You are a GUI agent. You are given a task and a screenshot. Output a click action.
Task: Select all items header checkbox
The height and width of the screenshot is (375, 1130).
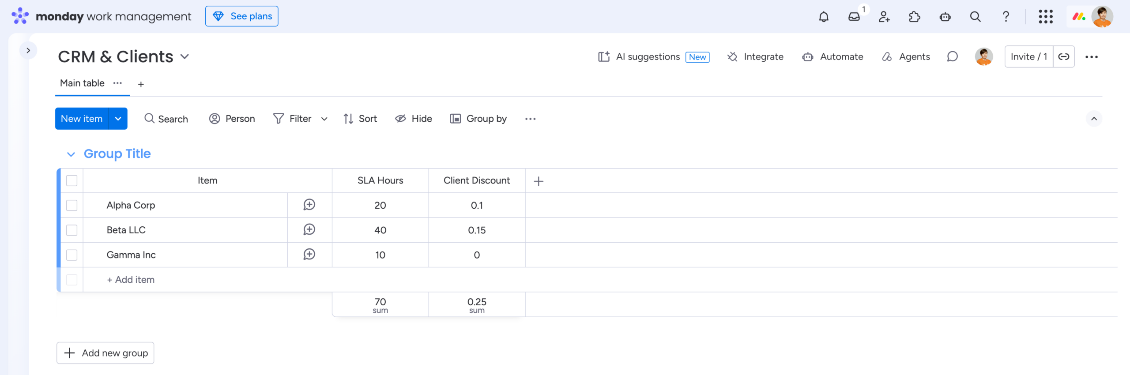pyautogui.click(x=72, y=181)
